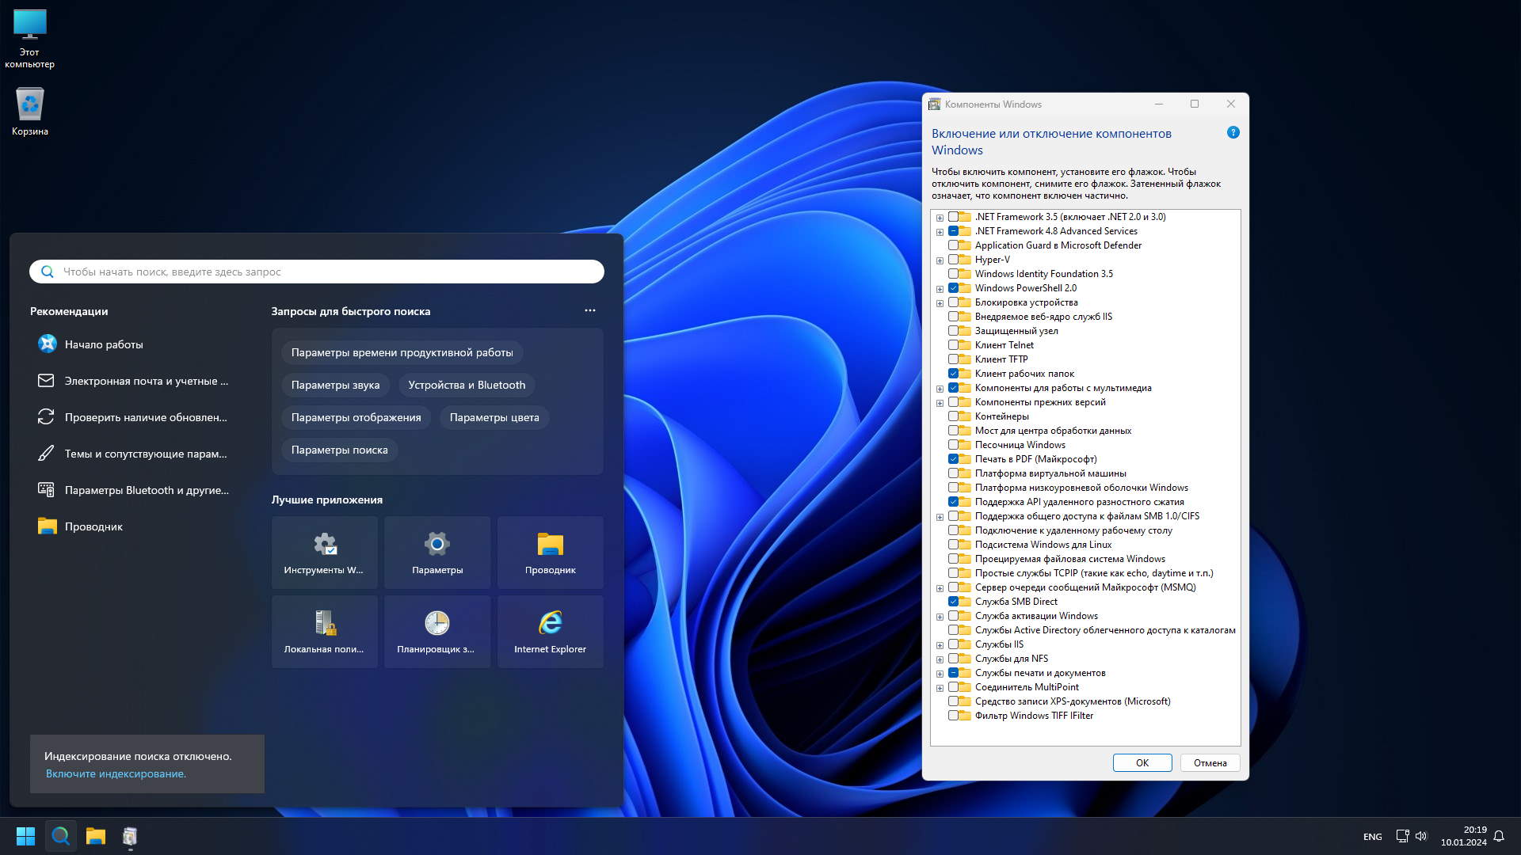Click the Windows Start button
Screen dimensions: 1521x855
(x=25, y=836)
